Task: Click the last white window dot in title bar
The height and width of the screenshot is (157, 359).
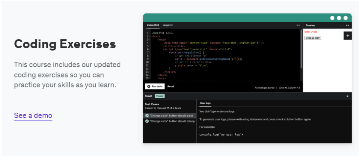Action: pos(345,18)
